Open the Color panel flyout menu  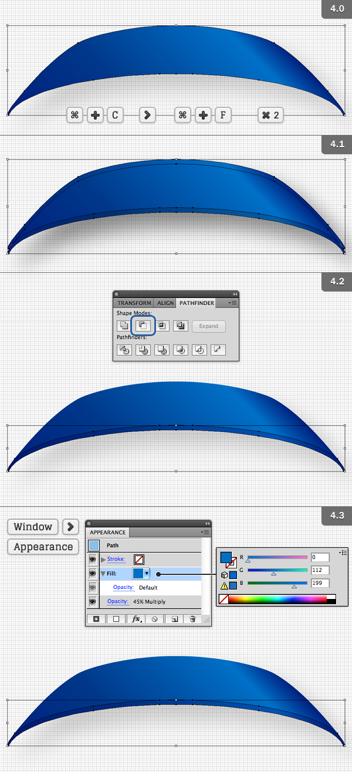[344, 553]
